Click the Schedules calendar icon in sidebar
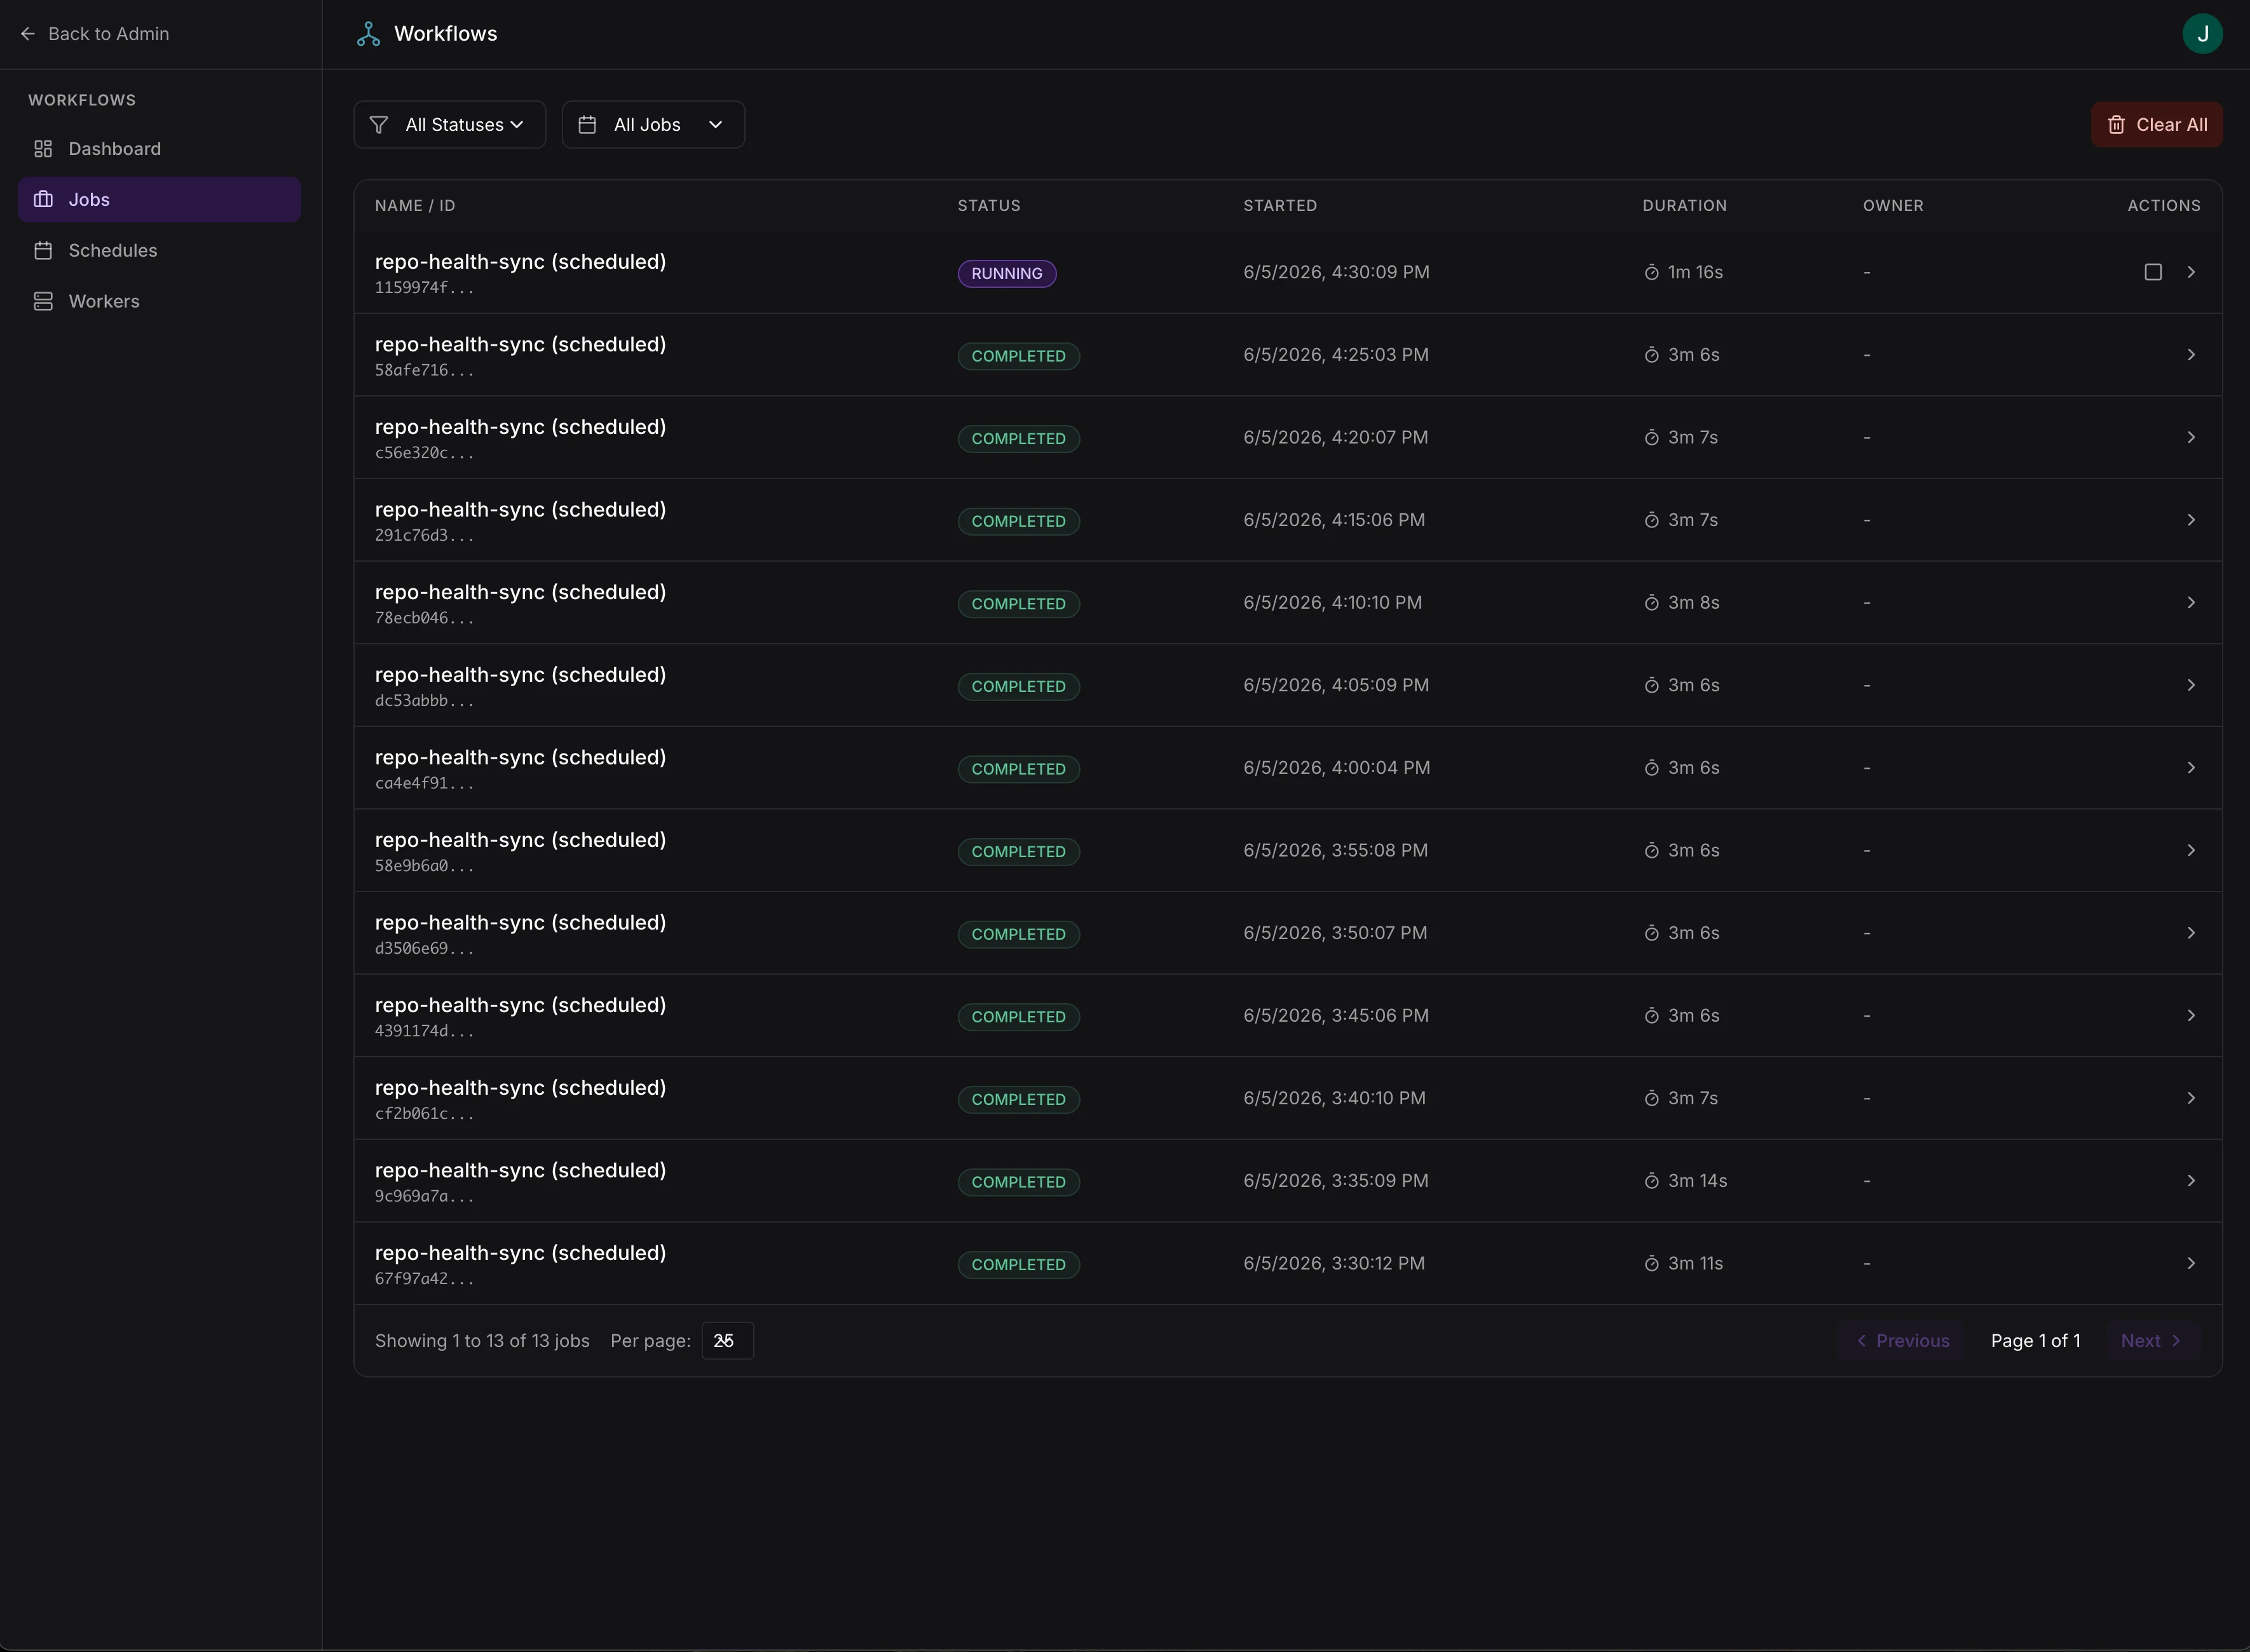This screenshot has height=1652, width=2250. [x=43, y=250]
